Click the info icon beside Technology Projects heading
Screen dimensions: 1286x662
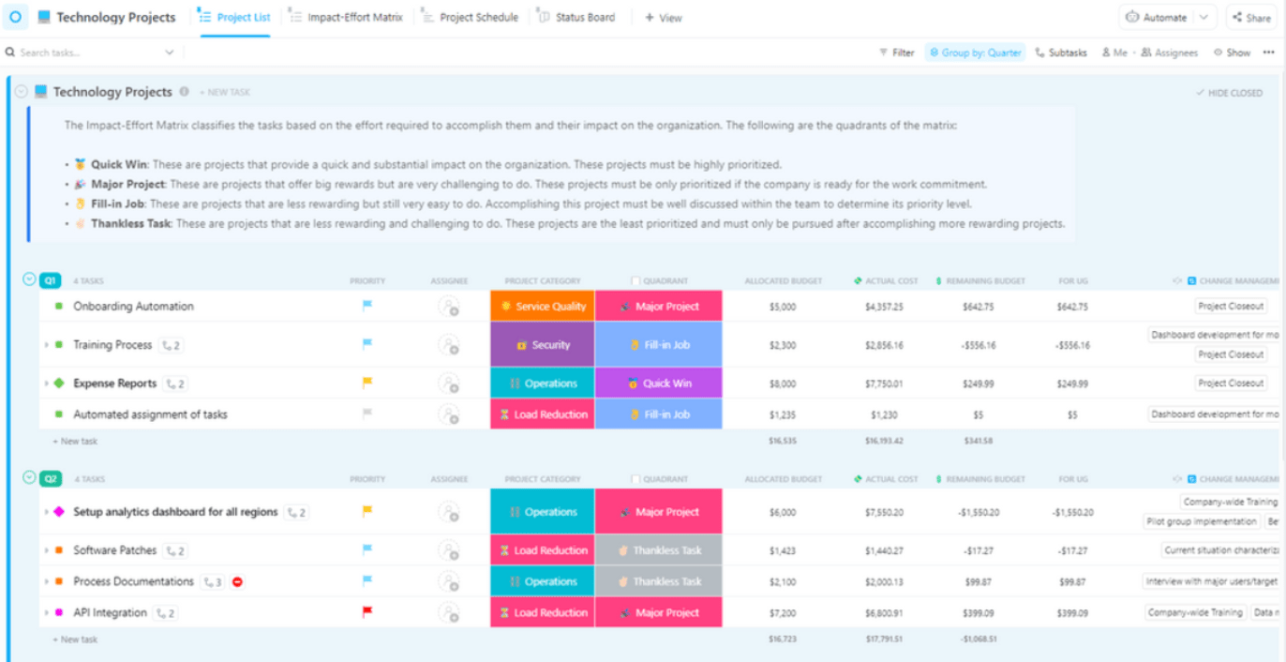coord(184,92)
